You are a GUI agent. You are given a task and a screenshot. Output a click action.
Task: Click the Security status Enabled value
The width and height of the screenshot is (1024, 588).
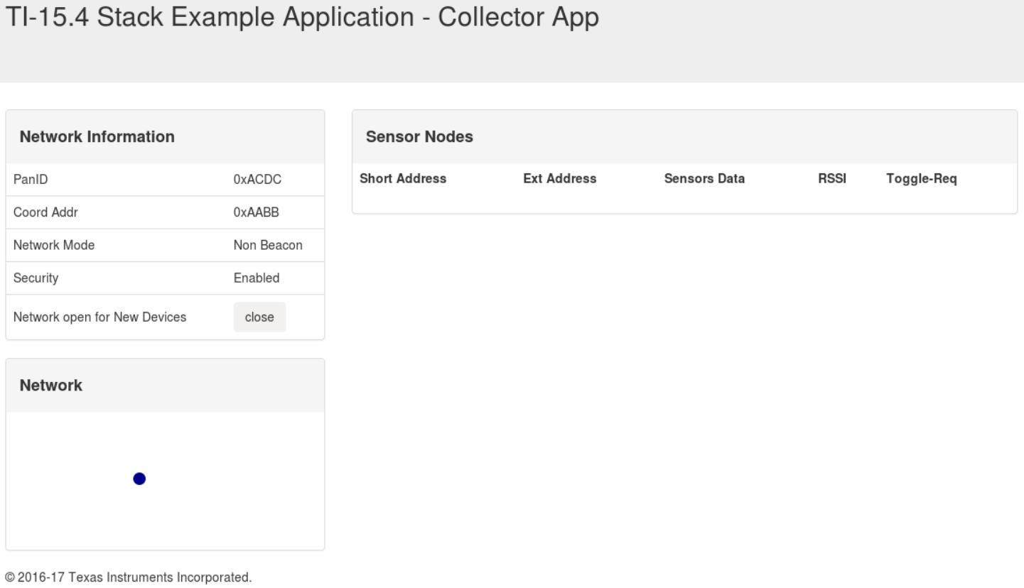[257, 278]
